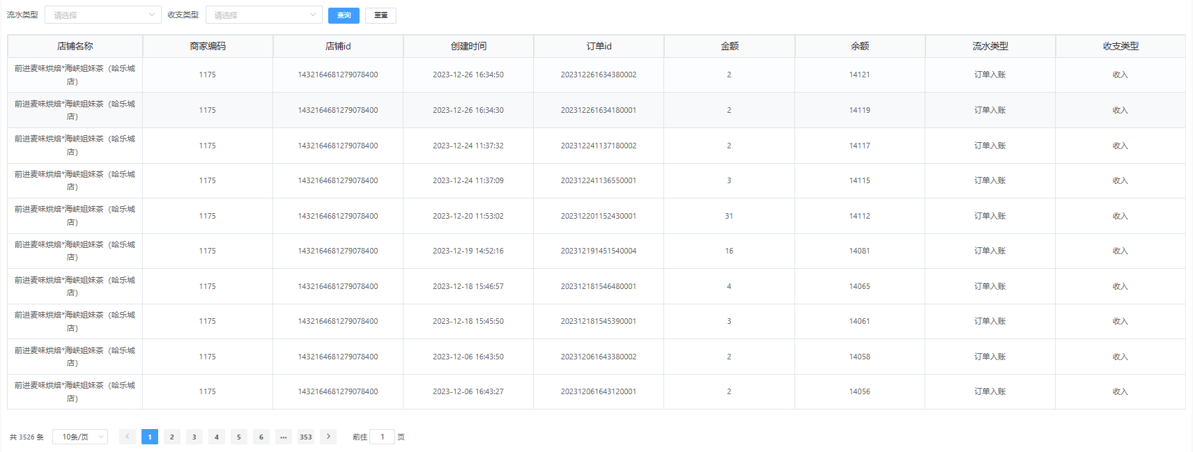
Task: Click the blue 查询 button
Action: pos(344,15)
